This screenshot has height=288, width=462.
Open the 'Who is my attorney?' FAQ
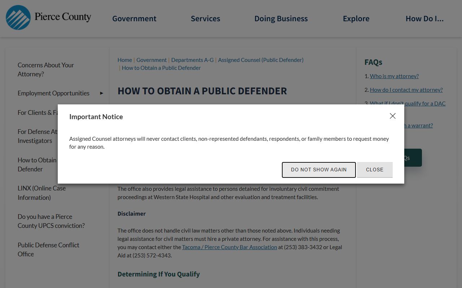click(394, 76)
